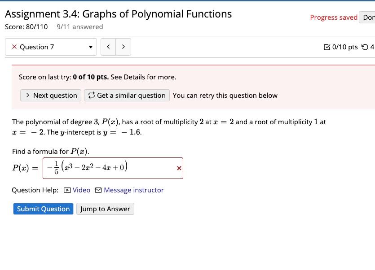375x270 pixels.
Task: Open the Video help link
Action: [81, 190]
